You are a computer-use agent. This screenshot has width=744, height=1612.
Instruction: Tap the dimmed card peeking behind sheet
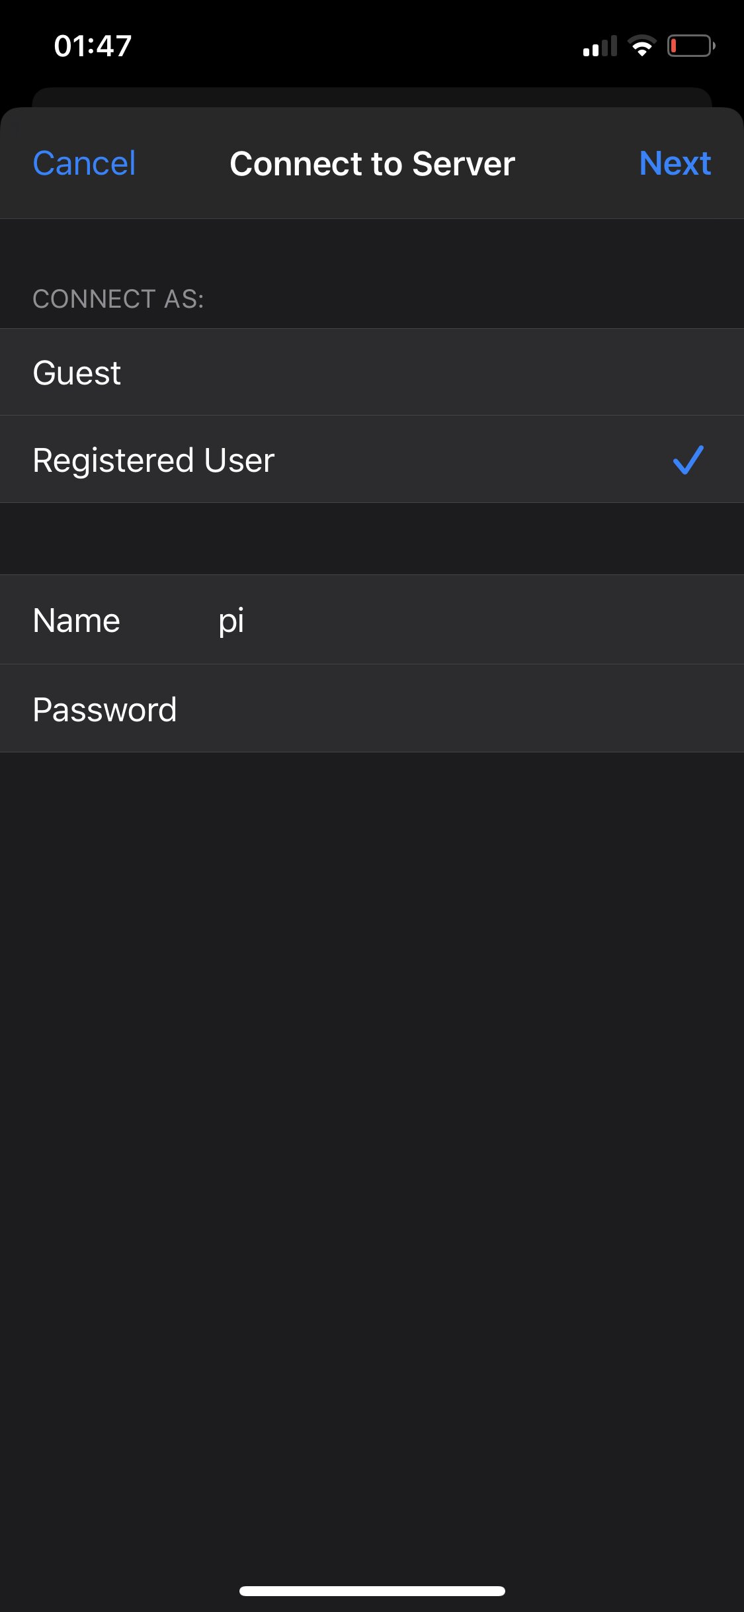pos(372,97)
